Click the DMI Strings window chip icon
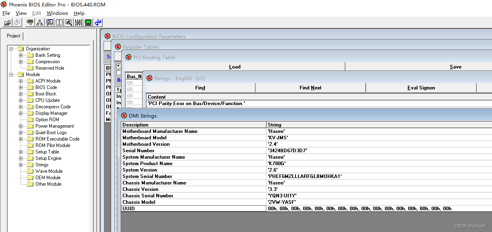Screen dimensions: 492x232 tap(124, 116)
